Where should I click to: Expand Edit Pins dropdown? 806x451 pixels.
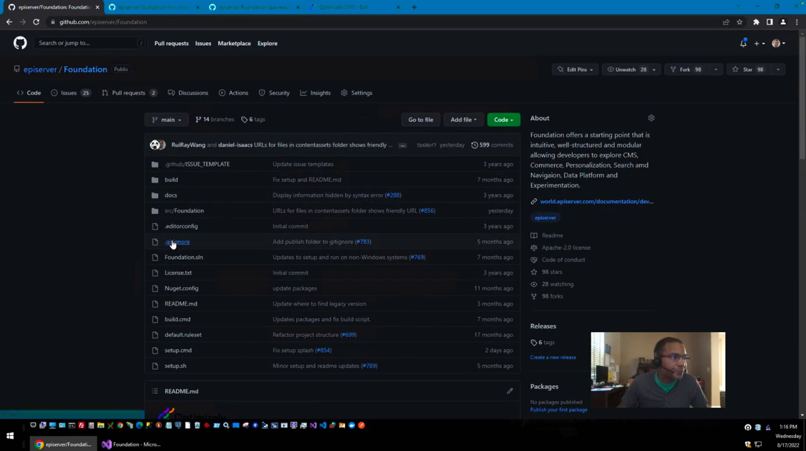click(576, 69)
